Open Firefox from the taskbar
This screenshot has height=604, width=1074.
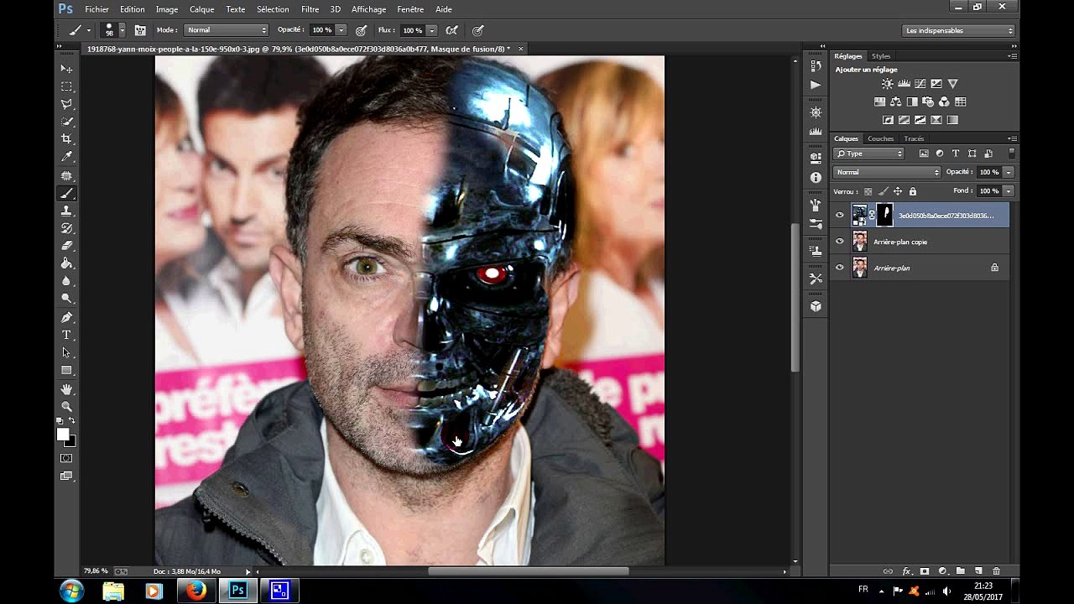tap(196, 591)
